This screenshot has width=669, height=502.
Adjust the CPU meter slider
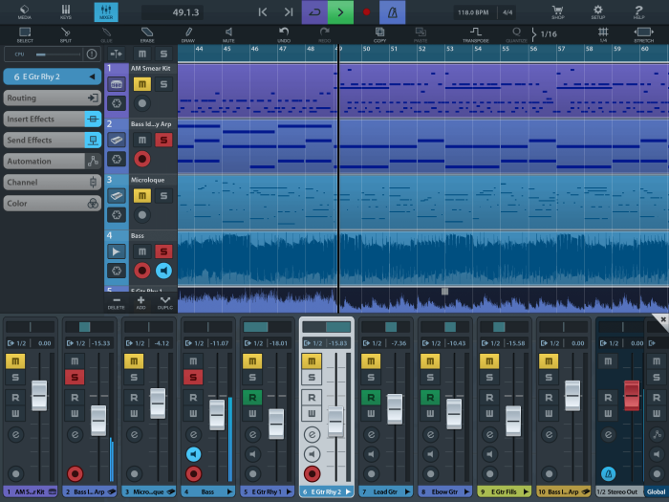coord(58,55)
